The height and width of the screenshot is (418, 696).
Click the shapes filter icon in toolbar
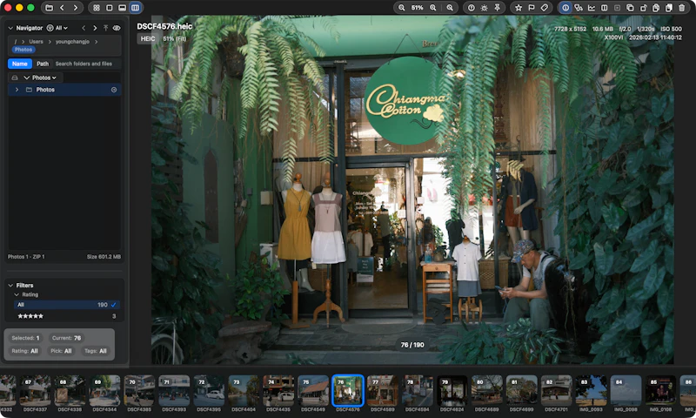pos(579,8)
